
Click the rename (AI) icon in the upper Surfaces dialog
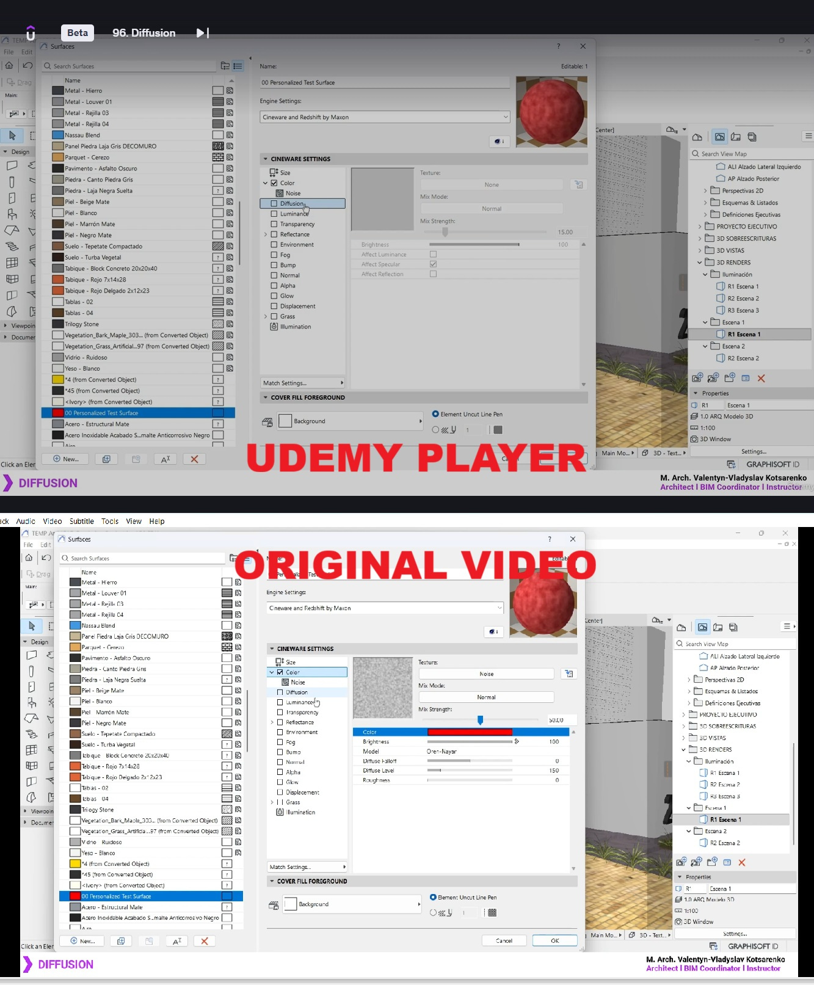(165, 459)
